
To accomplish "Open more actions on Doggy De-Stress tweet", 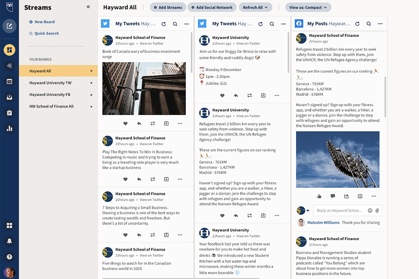I will (x=277, y=95).
